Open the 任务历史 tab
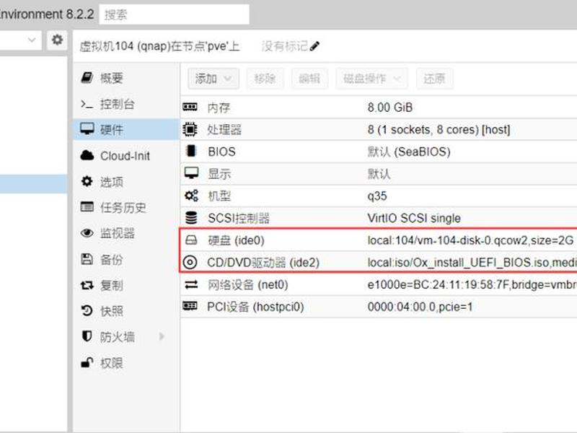Screen dimensions: 577x433 tap(125, 207)
